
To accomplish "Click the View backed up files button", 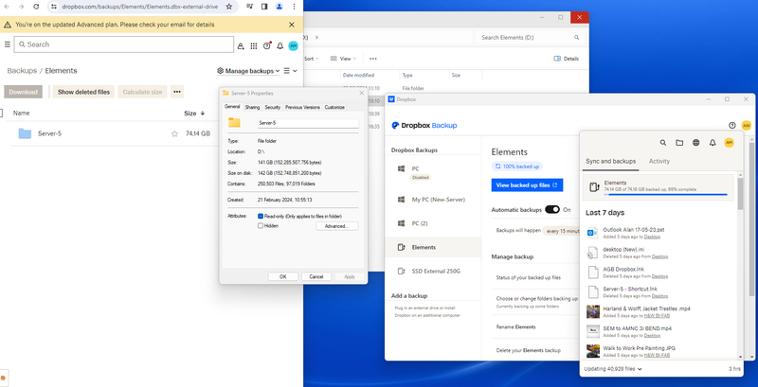I will [x=528, y=185].
